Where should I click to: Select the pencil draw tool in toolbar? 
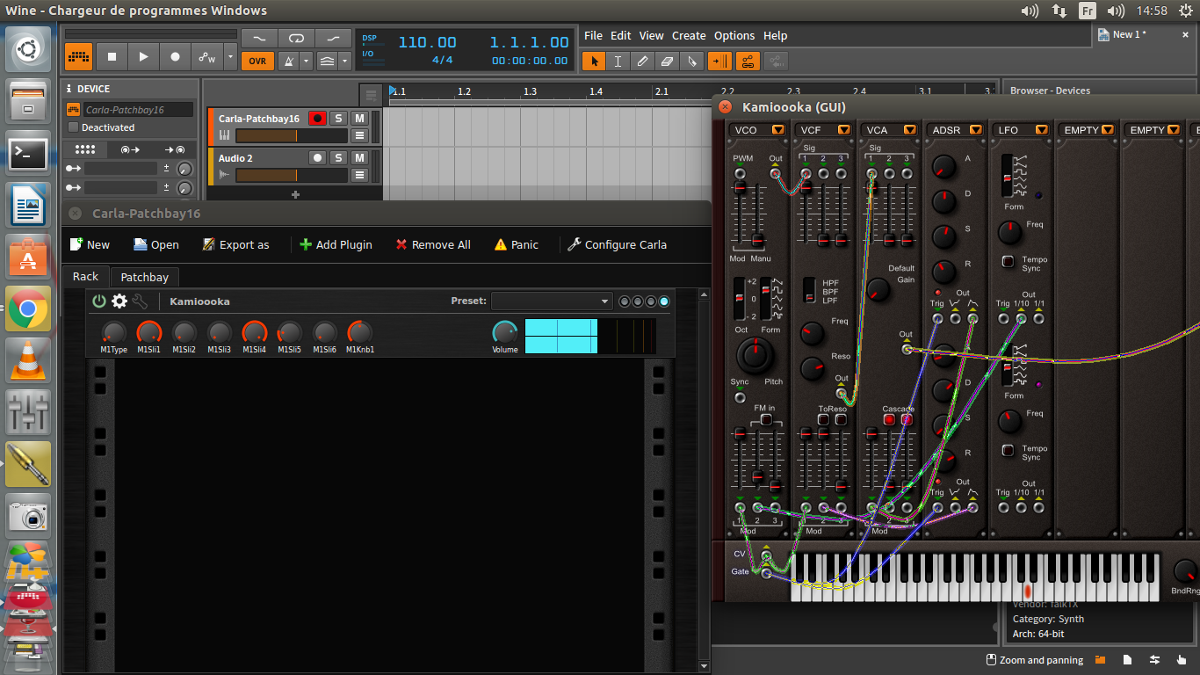coord(642,61)
